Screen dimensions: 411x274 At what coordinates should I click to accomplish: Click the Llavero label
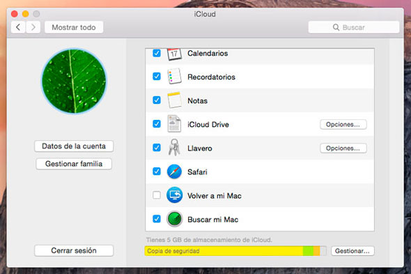[x=200, y=149]
